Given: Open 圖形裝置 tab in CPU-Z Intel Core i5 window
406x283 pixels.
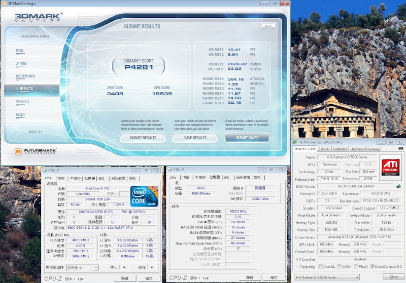Looking at the screenshot, I should pyautogui.click(x=118, y=178).
